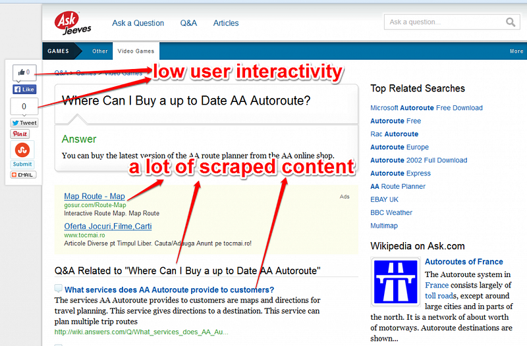Open Microsoft Autoroute Free Download search
The image size is (527, 346).
point(426,108)
